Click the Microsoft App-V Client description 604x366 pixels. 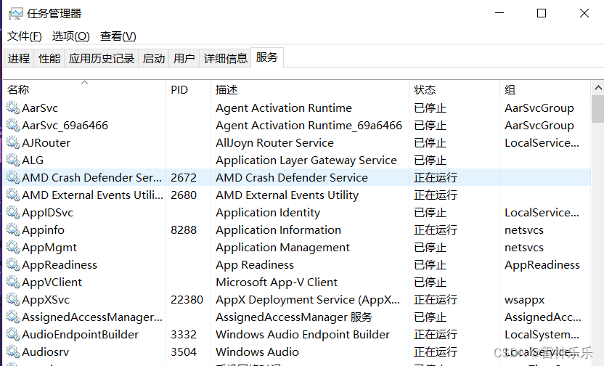[x=277, y=282]
